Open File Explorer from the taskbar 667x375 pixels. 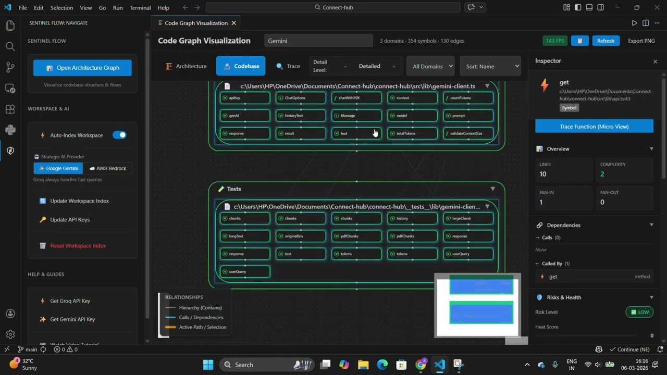[x=363, y=365]
